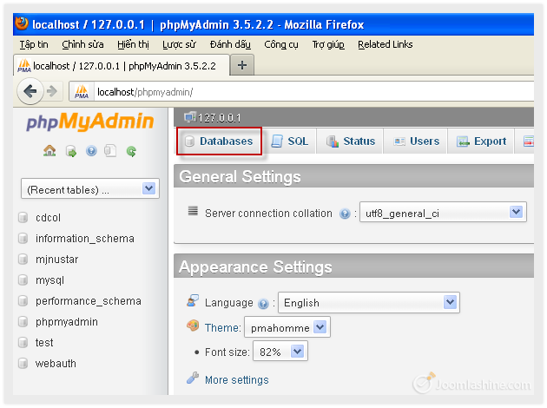Click the test database icon
Viewport: 547px width, 408px height.
click(x=23, y=342)
